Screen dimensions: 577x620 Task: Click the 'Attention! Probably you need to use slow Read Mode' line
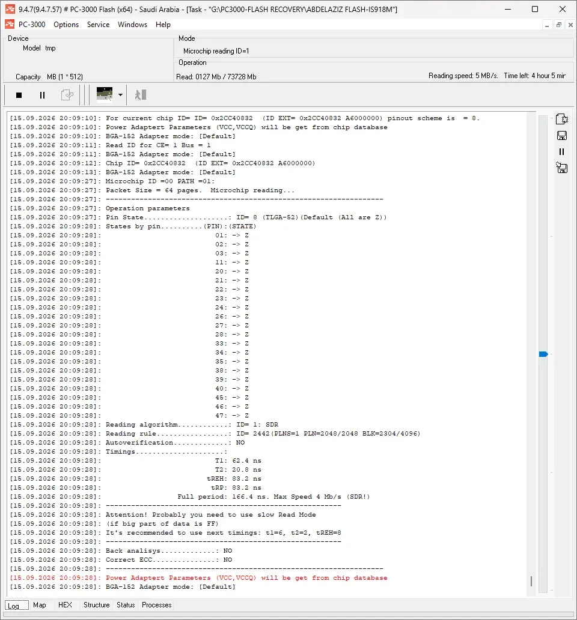point(211,514)
